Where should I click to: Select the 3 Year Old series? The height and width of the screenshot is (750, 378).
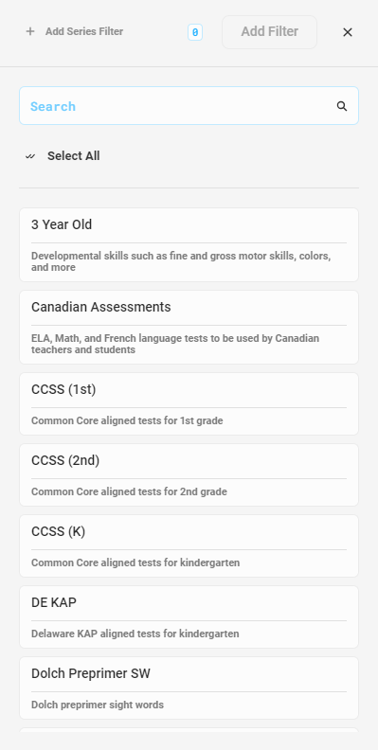click(189, 245)
